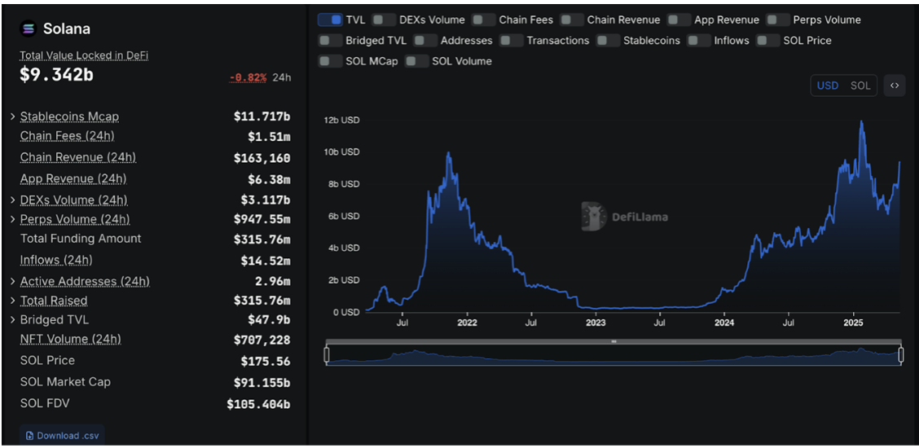Click the Total Value Locked in DeFi label

(84, 55)
